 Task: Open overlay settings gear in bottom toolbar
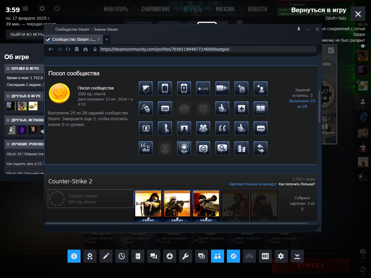281,256
